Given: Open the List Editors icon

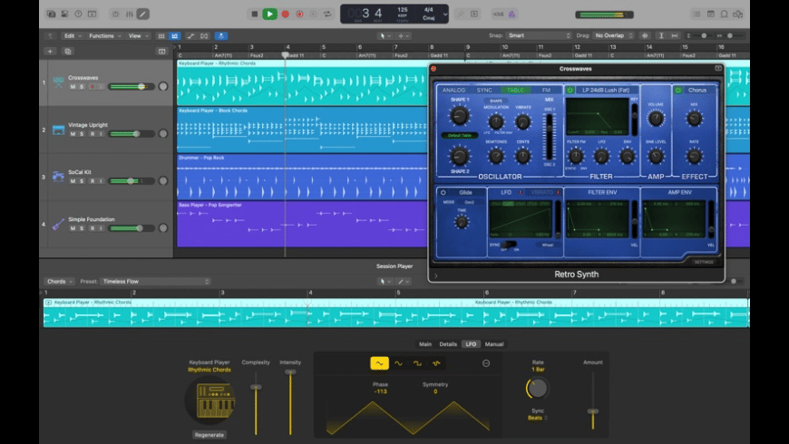Looking at the screenshot, I should click(x=696, y=14).
